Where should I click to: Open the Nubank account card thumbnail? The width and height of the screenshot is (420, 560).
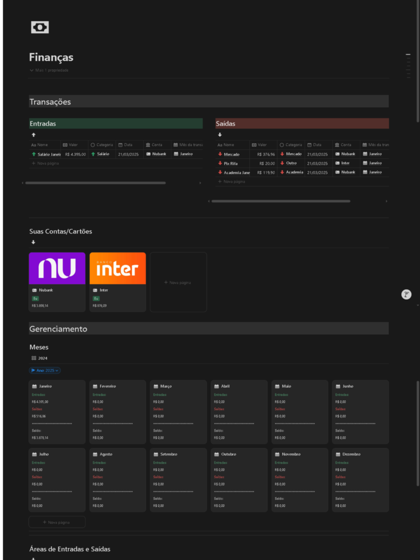point(57,269)
